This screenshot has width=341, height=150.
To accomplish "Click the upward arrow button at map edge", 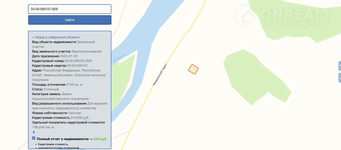I will tap(340, 66).
